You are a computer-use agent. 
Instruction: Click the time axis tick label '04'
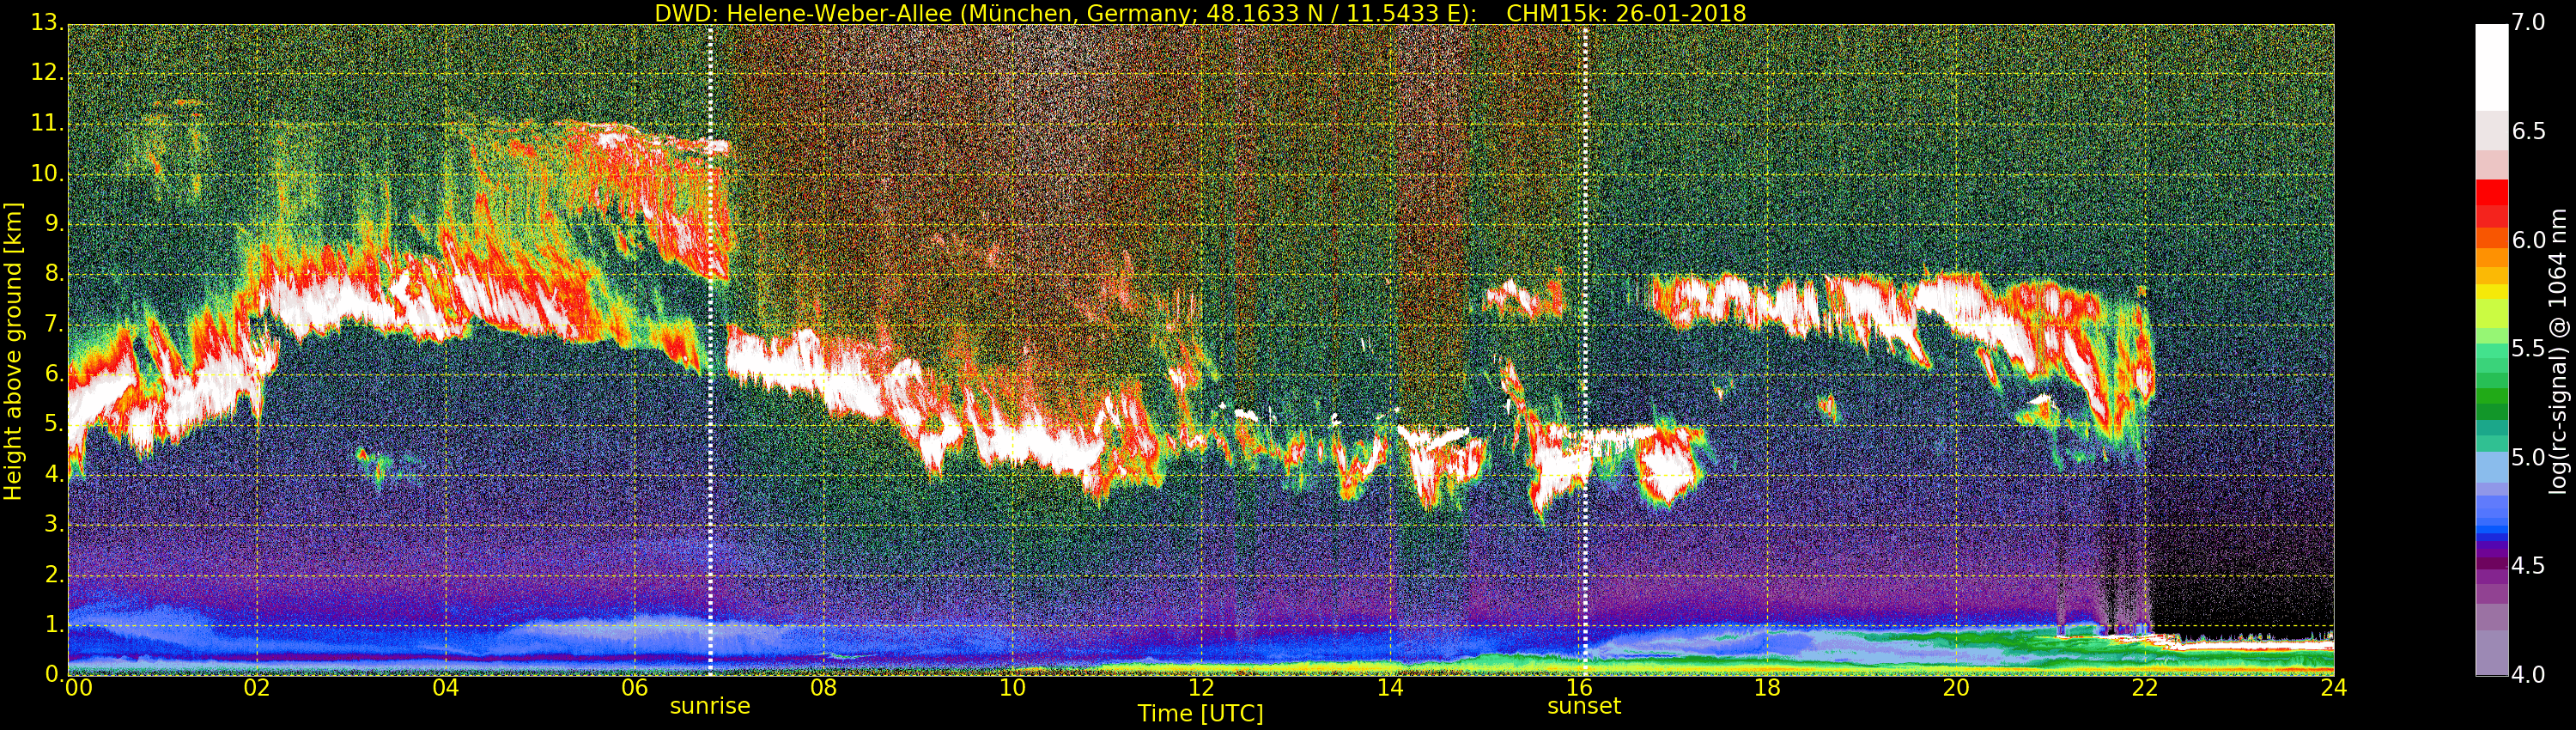446,687
